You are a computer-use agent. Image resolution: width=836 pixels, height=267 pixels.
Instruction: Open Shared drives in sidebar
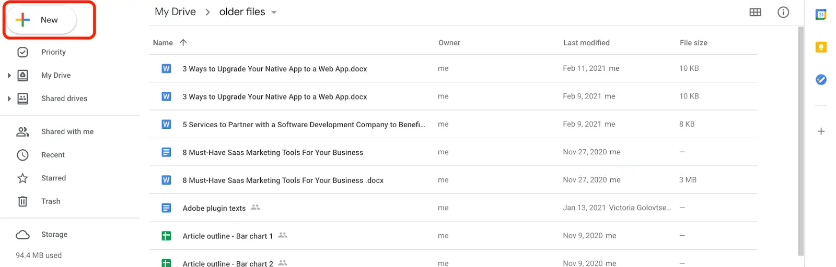click(64, 99)
